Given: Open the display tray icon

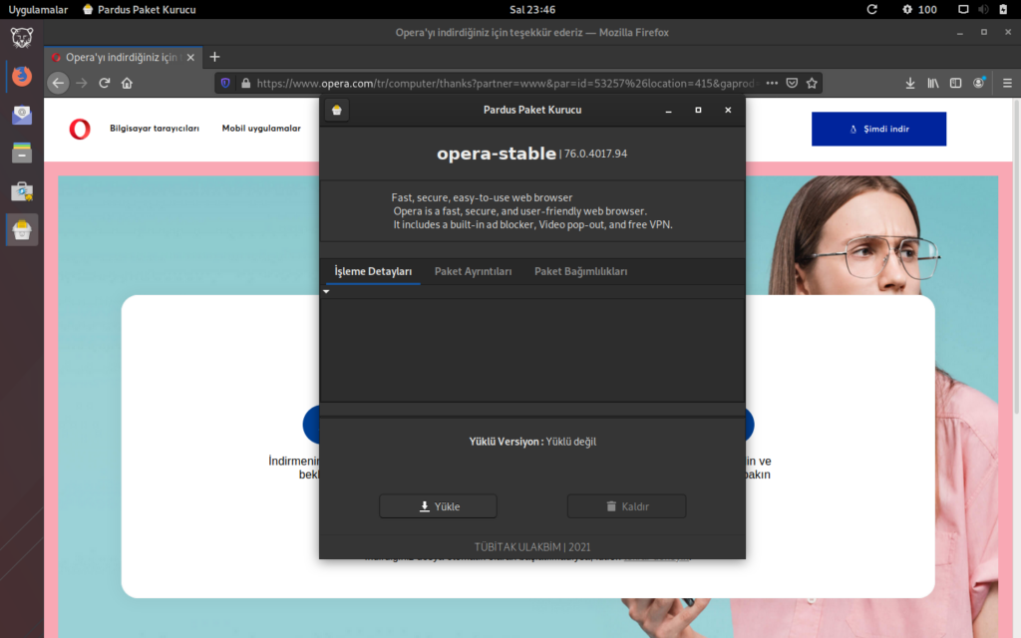Looking at the screenshot, I should point(963,9).
